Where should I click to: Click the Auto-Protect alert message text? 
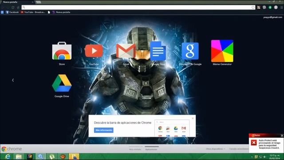click(x=269, y=144)
